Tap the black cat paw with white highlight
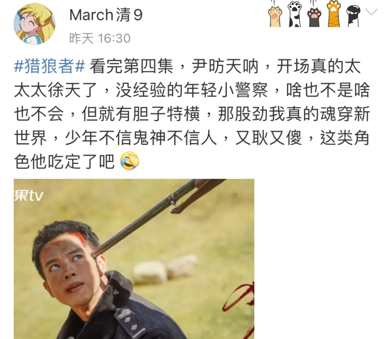Image resolution: width=391 pixels, height=339 pixels. 353,16
